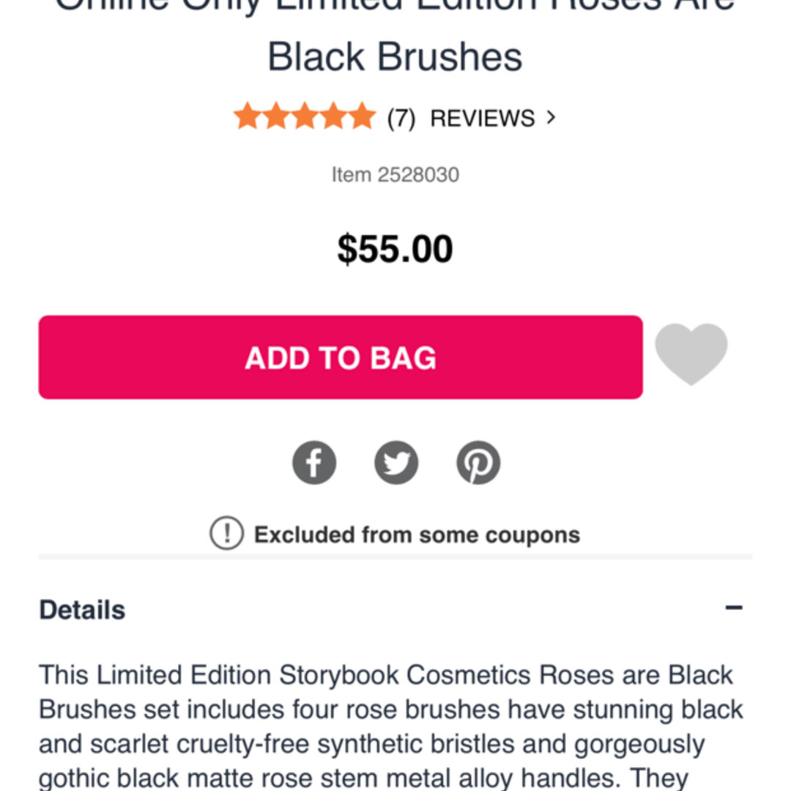Share product on Twitter

coord(396,463)
